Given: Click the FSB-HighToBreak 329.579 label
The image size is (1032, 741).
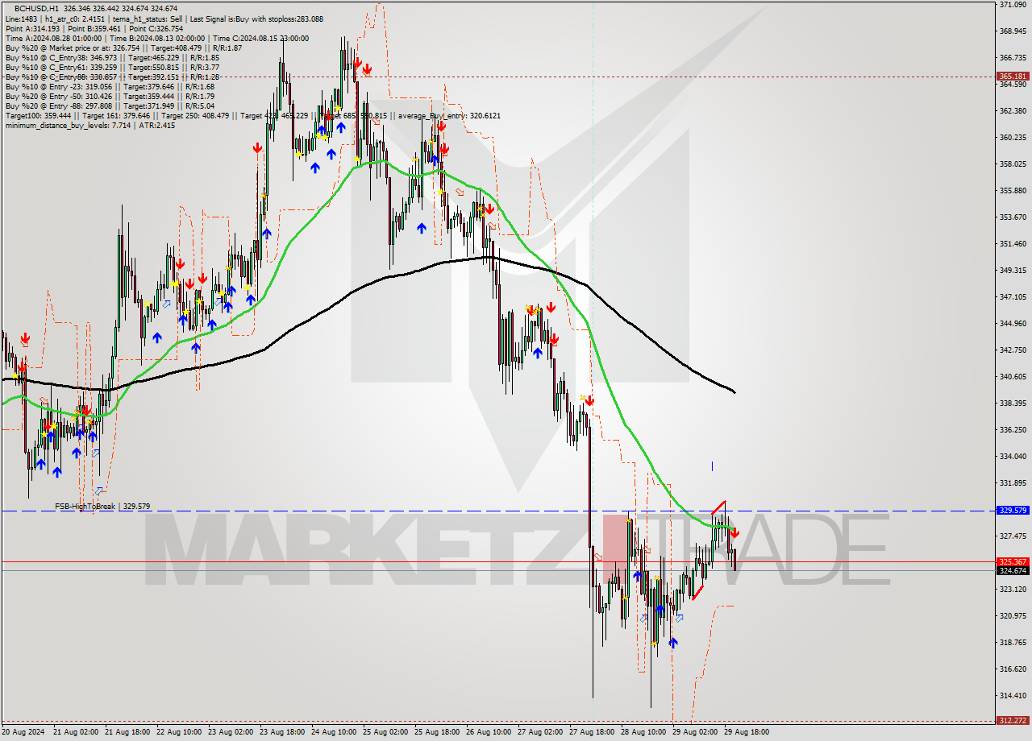Looking at the screenshot, I should point(102,506).
